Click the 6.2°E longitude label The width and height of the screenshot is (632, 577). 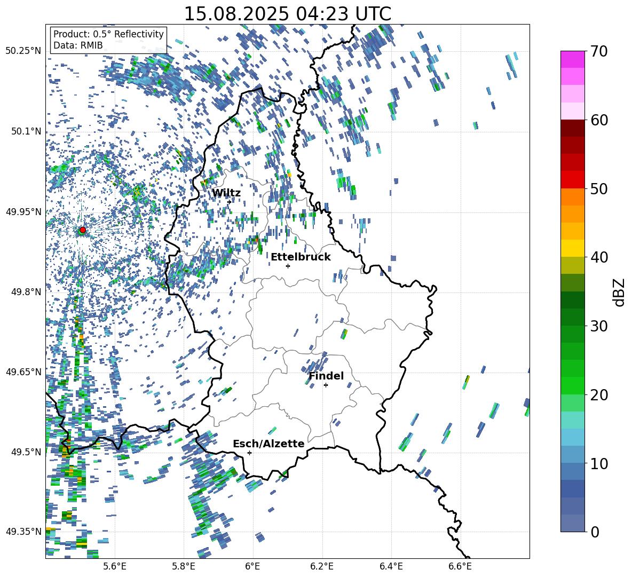(322, 567)
